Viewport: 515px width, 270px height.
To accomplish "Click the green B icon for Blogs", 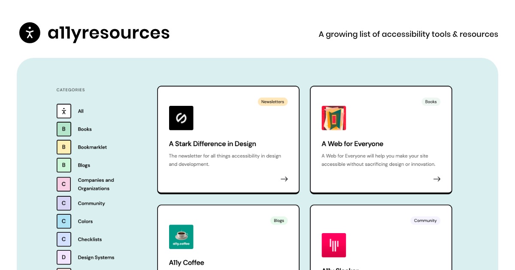I will [64, 165].
